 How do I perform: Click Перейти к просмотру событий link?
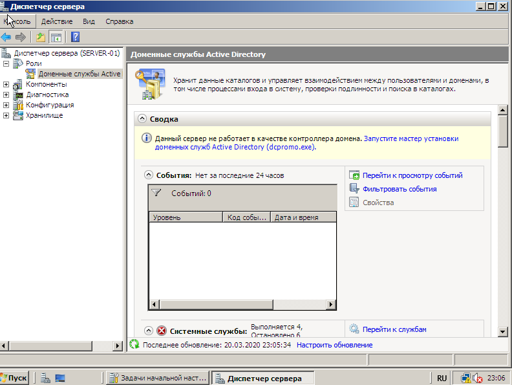[412, 175]
